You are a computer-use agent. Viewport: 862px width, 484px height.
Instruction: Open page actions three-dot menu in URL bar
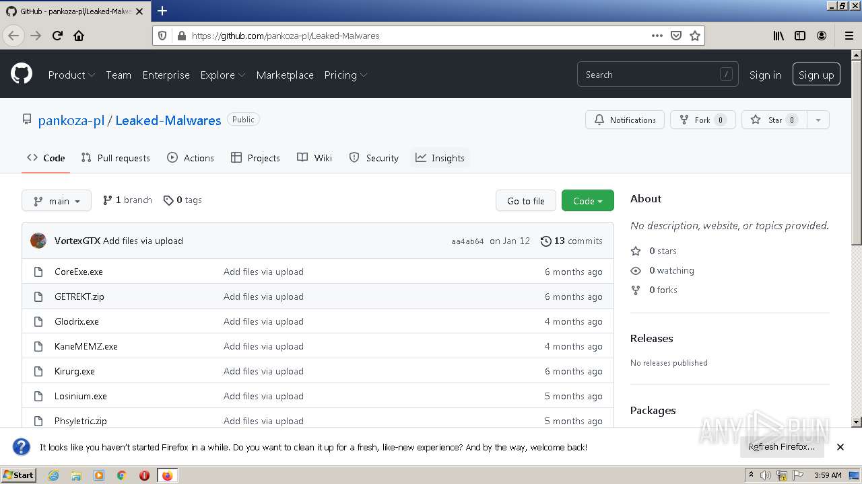coord(657,36)
